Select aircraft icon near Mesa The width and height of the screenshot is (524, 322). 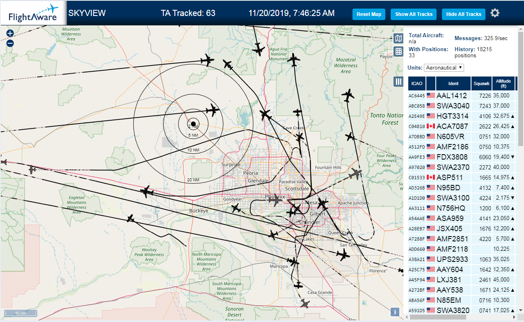pos(323,203)
